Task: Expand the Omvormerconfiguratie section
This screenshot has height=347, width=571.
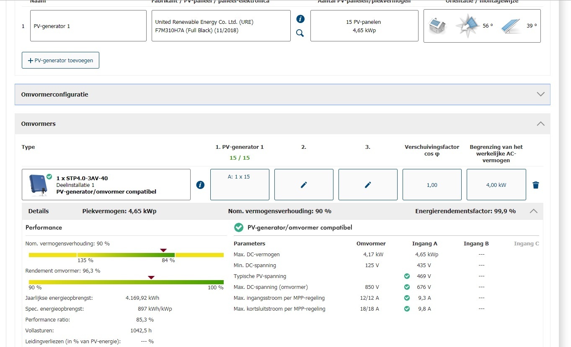Action: tap(540, 94)
